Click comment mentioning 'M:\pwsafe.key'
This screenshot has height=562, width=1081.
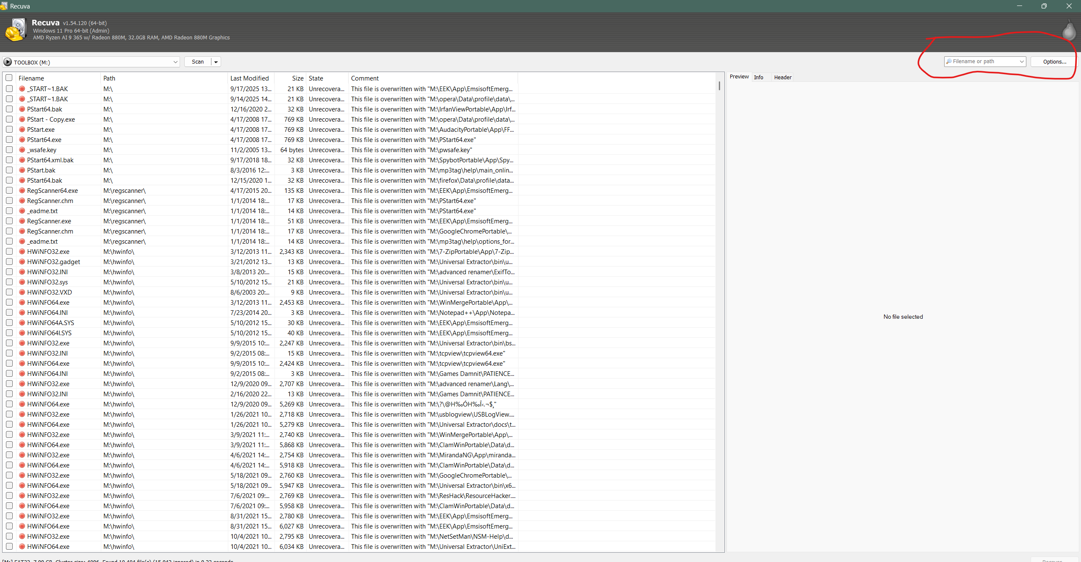(x=411, y=150)
